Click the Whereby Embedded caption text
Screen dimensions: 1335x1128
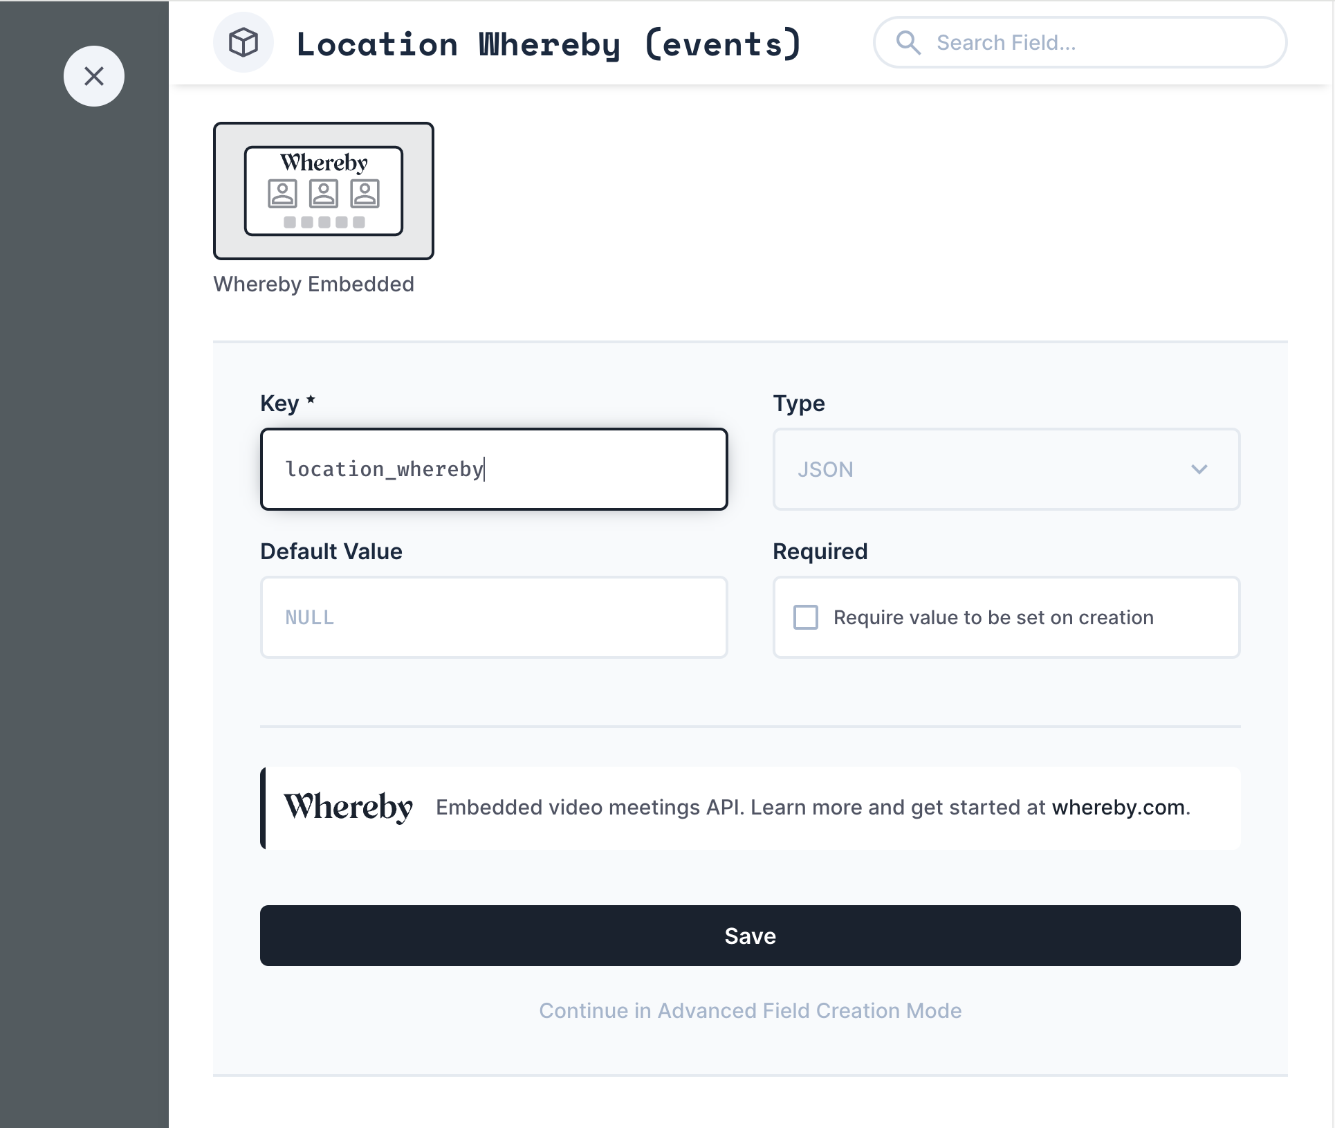[313, 284]
